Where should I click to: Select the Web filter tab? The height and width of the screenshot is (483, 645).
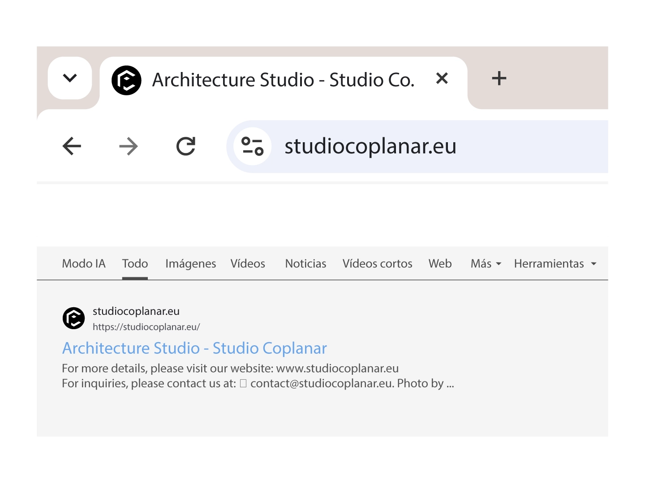point(440,264)
